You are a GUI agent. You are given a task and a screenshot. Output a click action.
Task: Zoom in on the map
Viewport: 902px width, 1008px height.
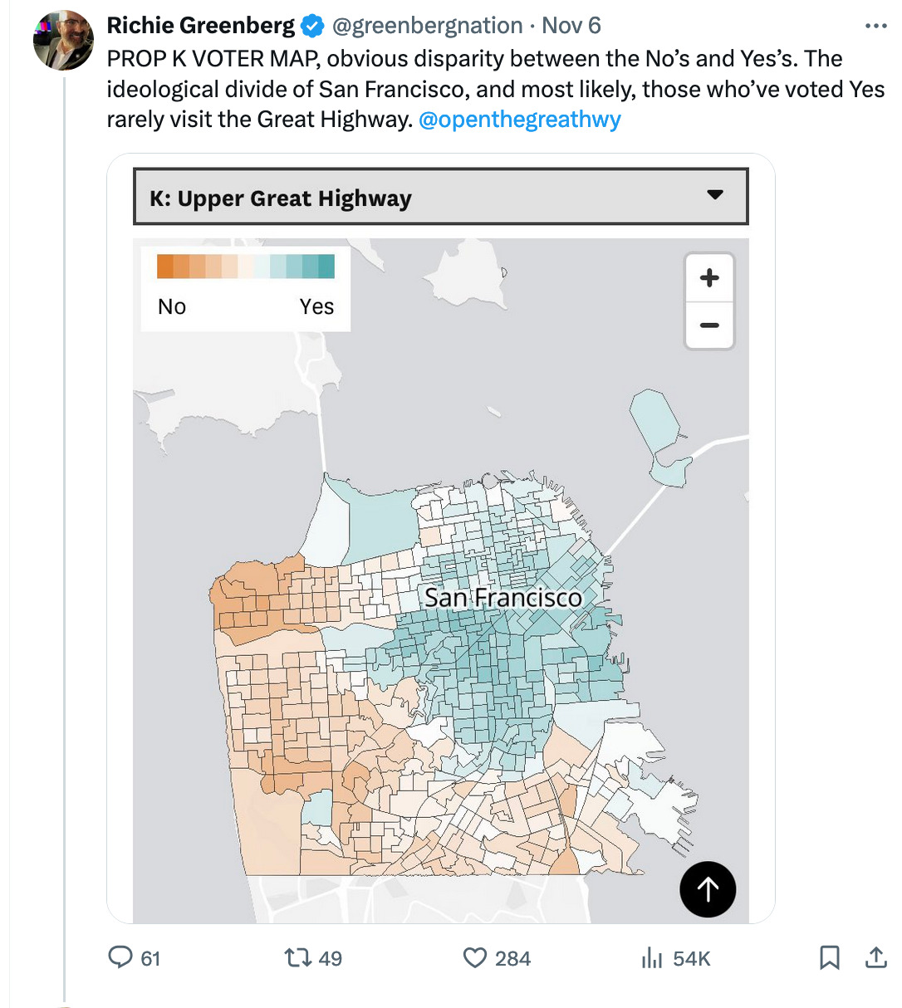click(x=709, y=278)
